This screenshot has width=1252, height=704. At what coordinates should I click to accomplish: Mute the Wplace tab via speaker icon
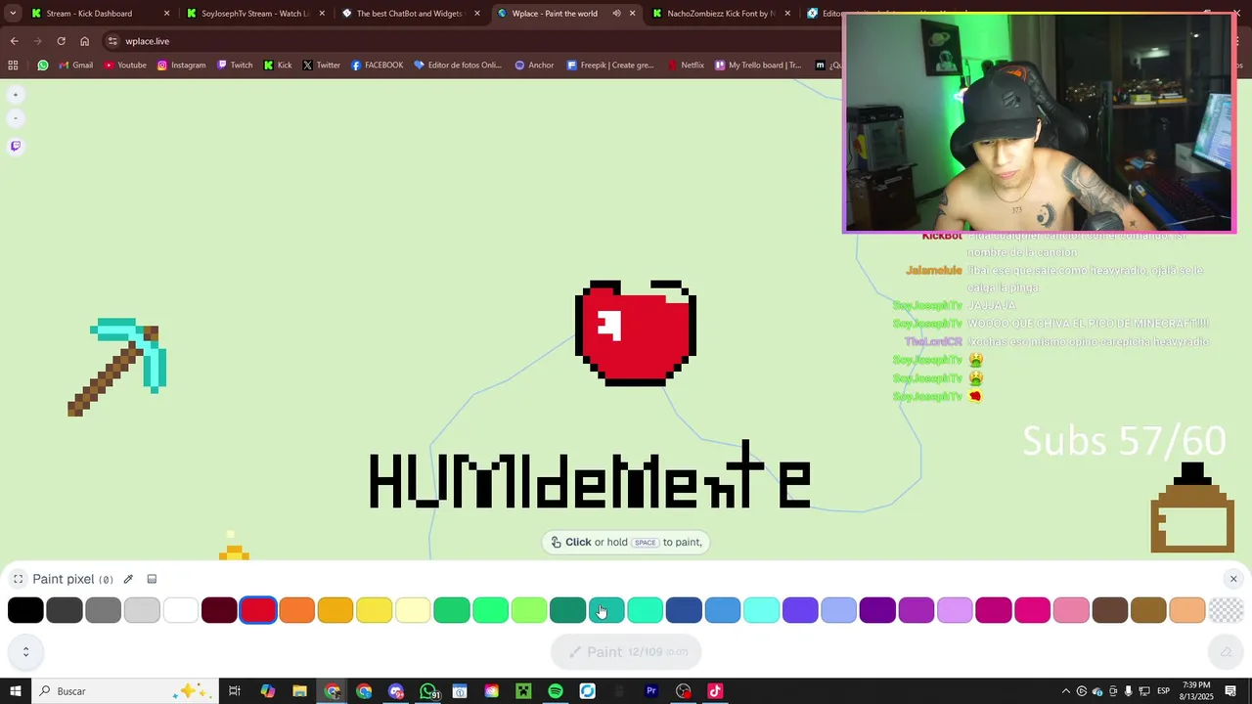(x=616, y=14)
